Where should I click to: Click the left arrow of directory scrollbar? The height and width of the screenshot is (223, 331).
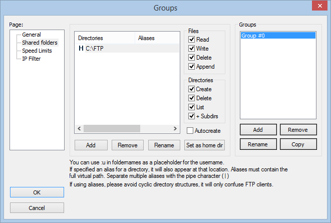pos(79,128)
